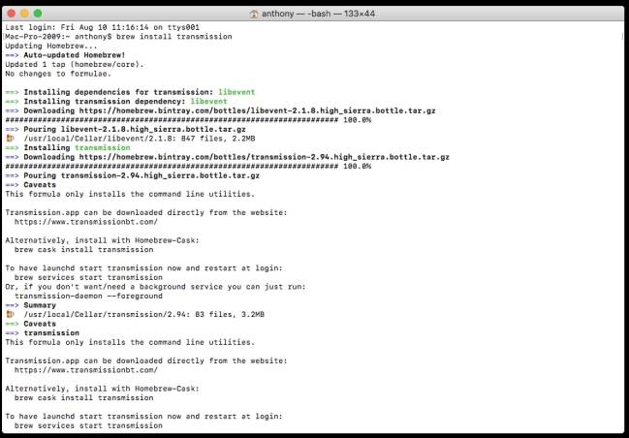
Task: Click the "Pouring libevent-2.1.8.high_sierra" line
Action: click(126, 129)
